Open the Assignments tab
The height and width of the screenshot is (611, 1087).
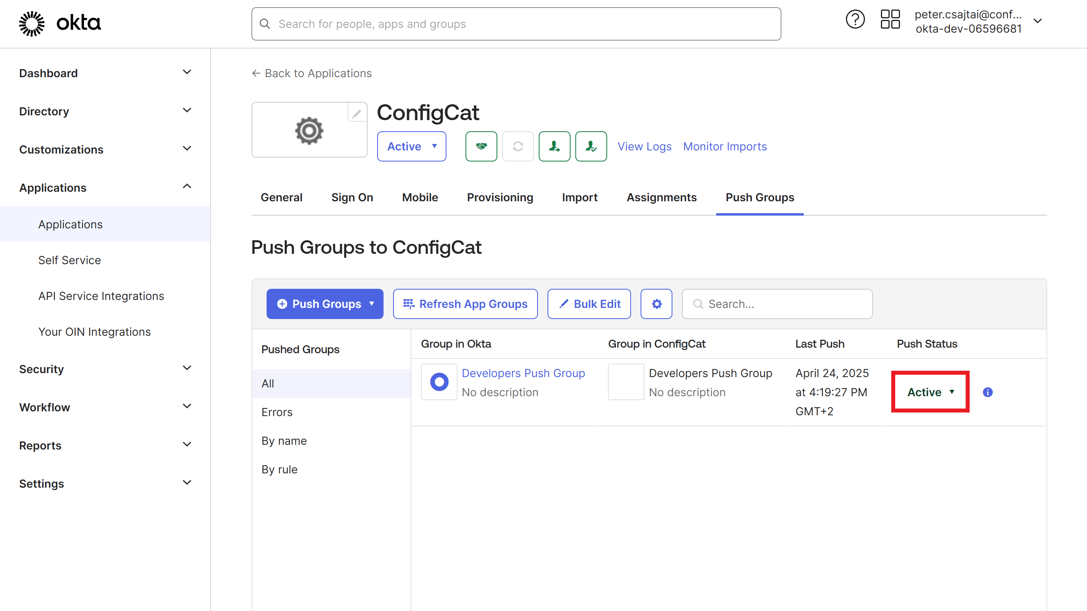pos(661,197)
